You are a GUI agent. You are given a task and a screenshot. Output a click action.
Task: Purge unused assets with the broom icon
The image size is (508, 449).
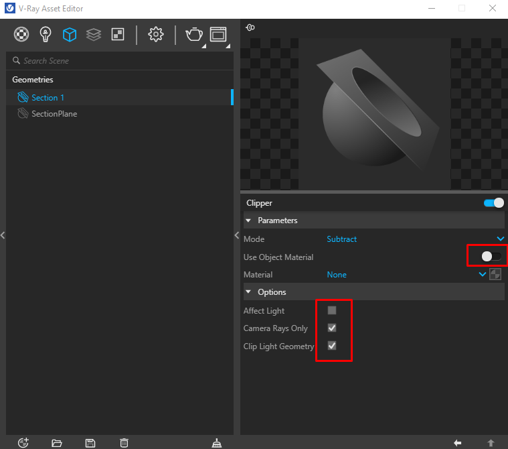(x=217, y=443)
